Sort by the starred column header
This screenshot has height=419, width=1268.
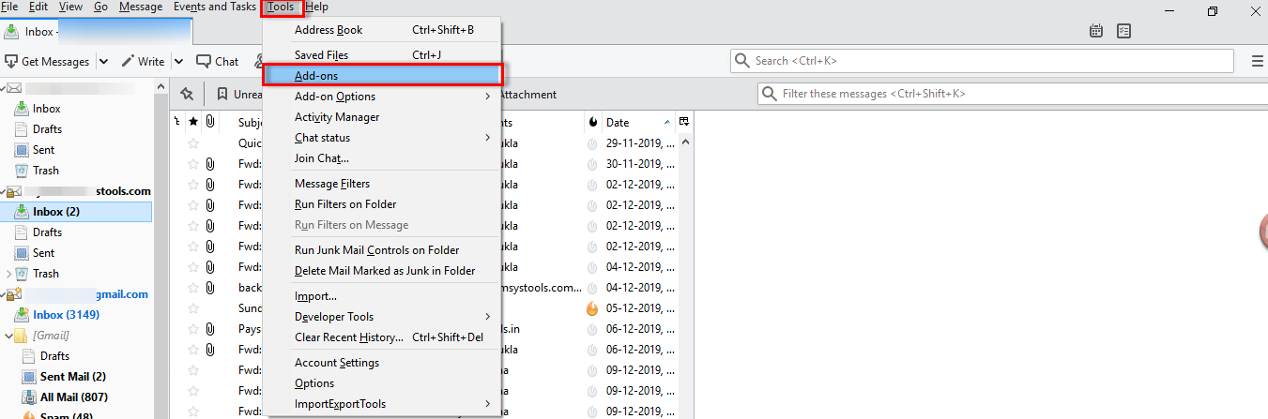click(193, 122)
